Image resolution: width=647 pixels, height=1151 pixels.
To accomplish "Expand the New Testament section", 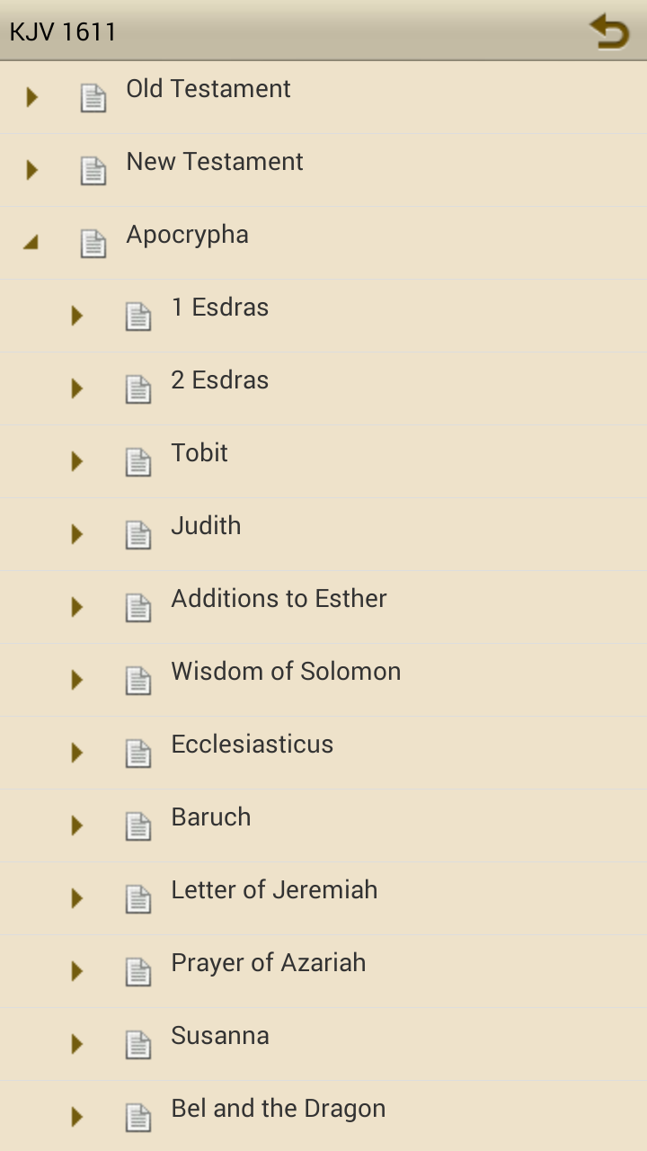I will point(30,169).
